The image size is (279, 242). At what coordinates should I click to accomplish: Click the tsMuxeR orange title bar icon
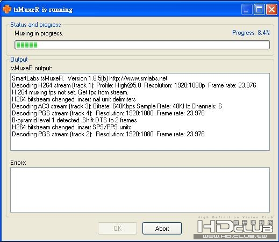(x=7, y=9)
